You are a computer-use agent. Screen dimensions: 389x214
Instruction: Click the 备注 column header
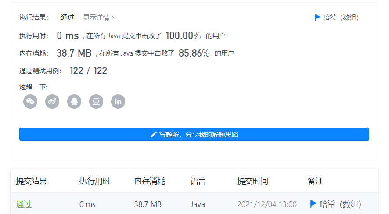(315, 181)
